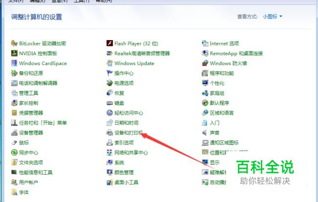The image size is (318, 202).
Task: Open 区域和语言 link
Action: tap(222, 113)
